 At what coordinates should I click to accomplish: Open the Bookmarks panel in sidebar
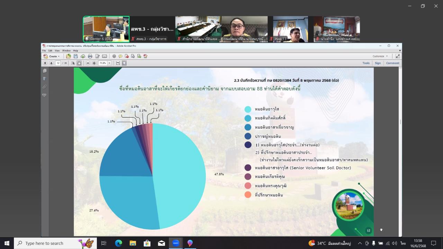[x=45, y=79]
